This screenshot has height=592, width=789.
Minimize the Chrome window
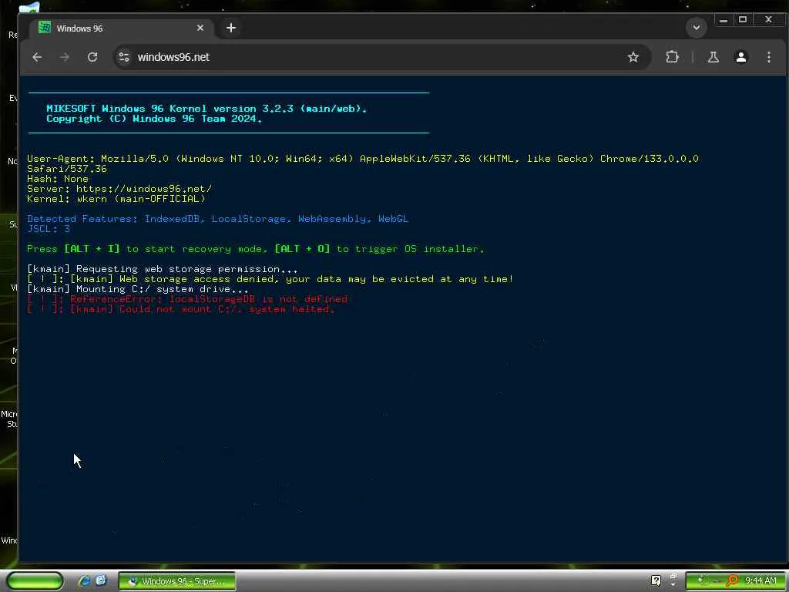(723, 20)
